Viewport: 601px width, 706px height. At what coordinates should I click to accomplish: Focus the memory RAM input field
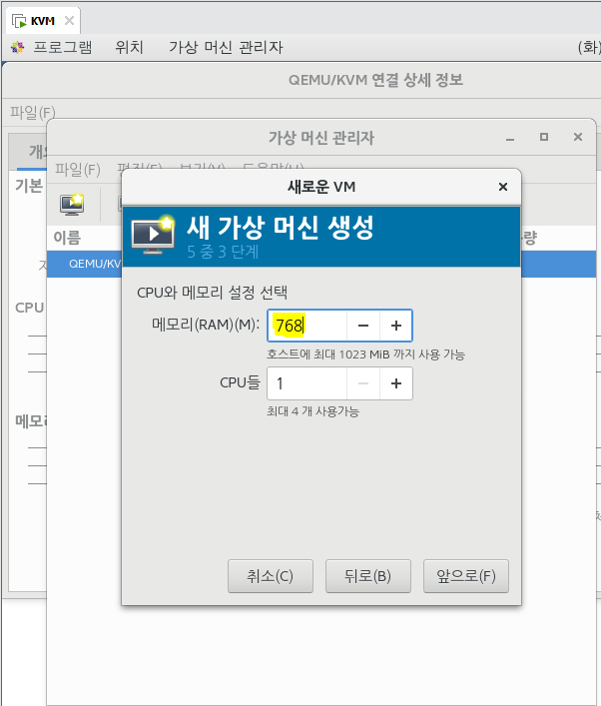(x=307, y=326)
